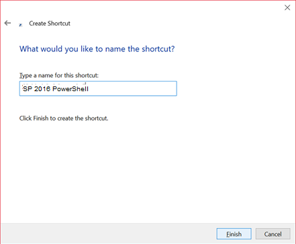Click on '2016' inside the name field
296x244 pixels.
(42, 89)
